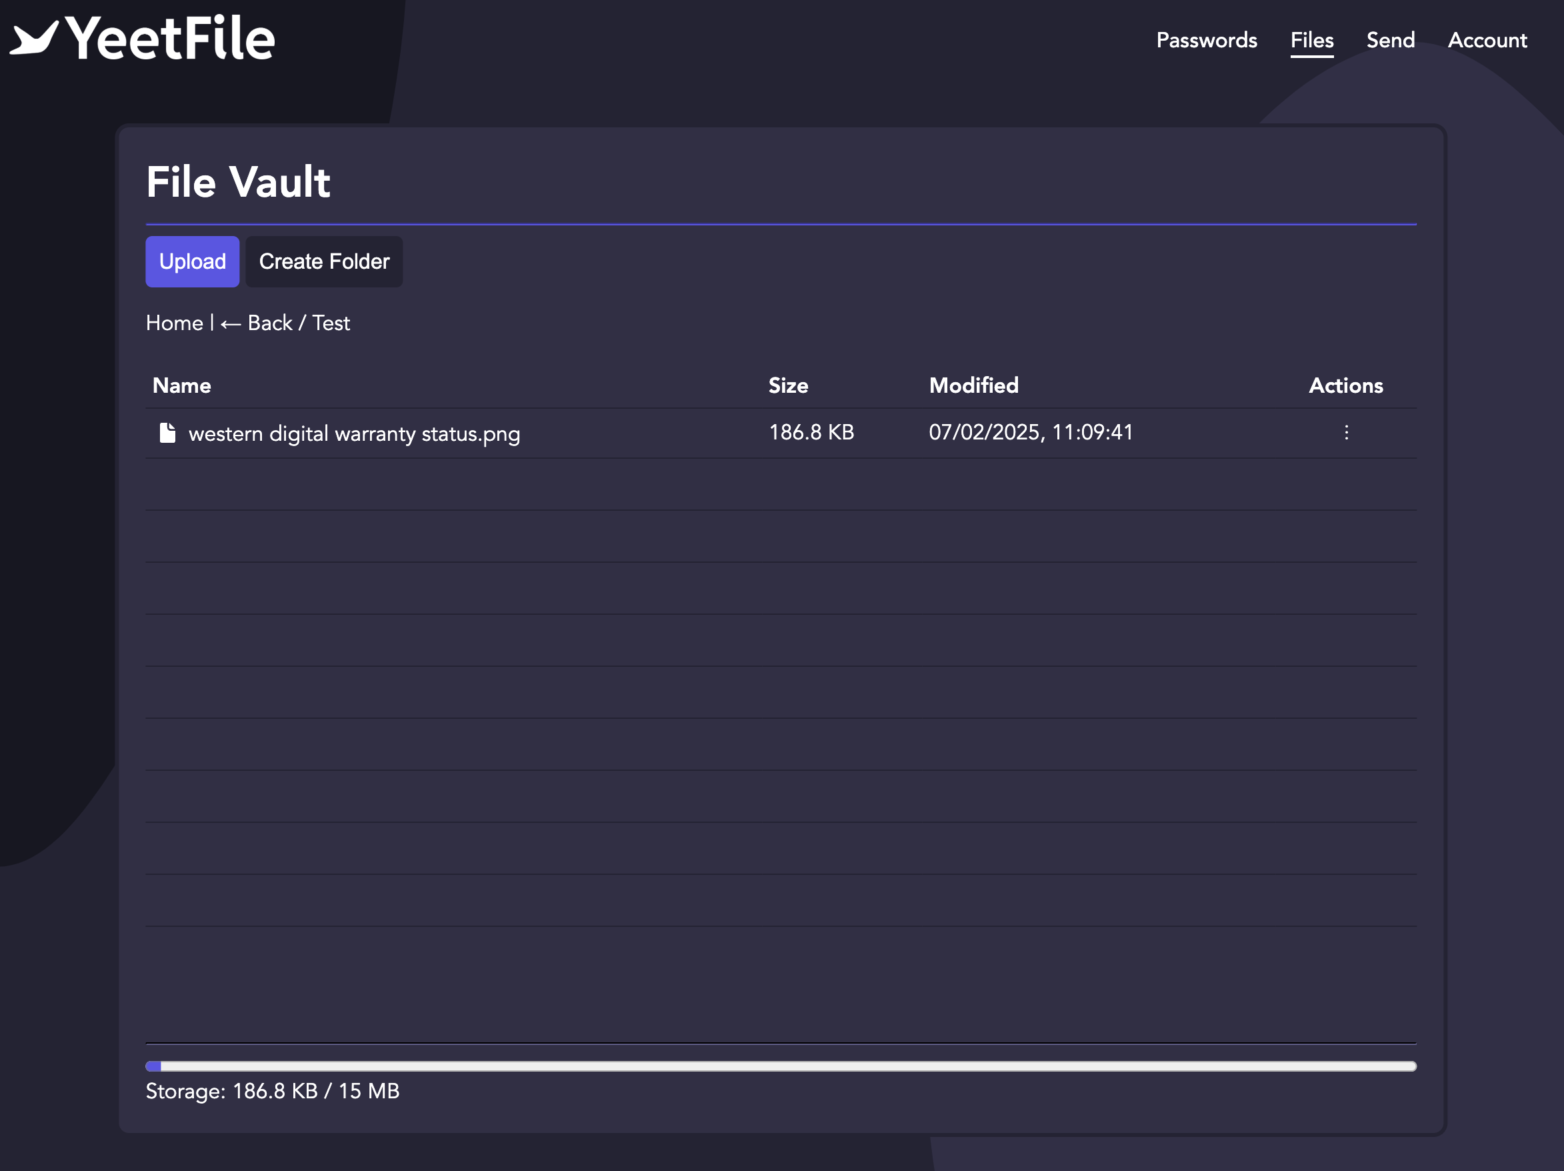1564x1171 pixels.
Task: Click the left arrow in the breadcrumb
Action: pos(231,324)
